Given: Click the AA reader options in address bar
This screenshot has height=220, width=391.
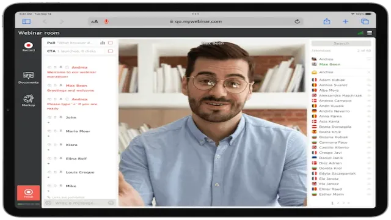Looking at the screenshot, I should point(95,22).
